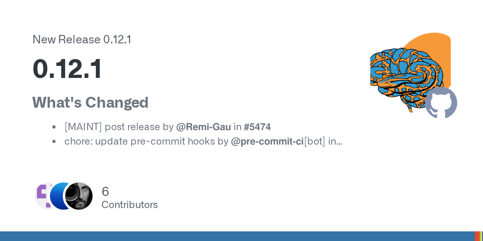Expand the truncated pre-commit hooks entry ellipsis
The height and width of the screenshot is (241, 483).
pos(339,141)
